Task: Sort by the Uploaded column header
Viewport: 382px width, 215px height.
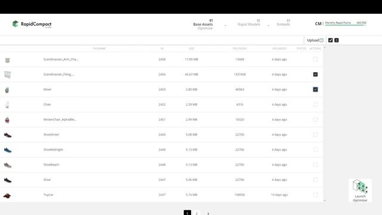Action: [279, 48]
